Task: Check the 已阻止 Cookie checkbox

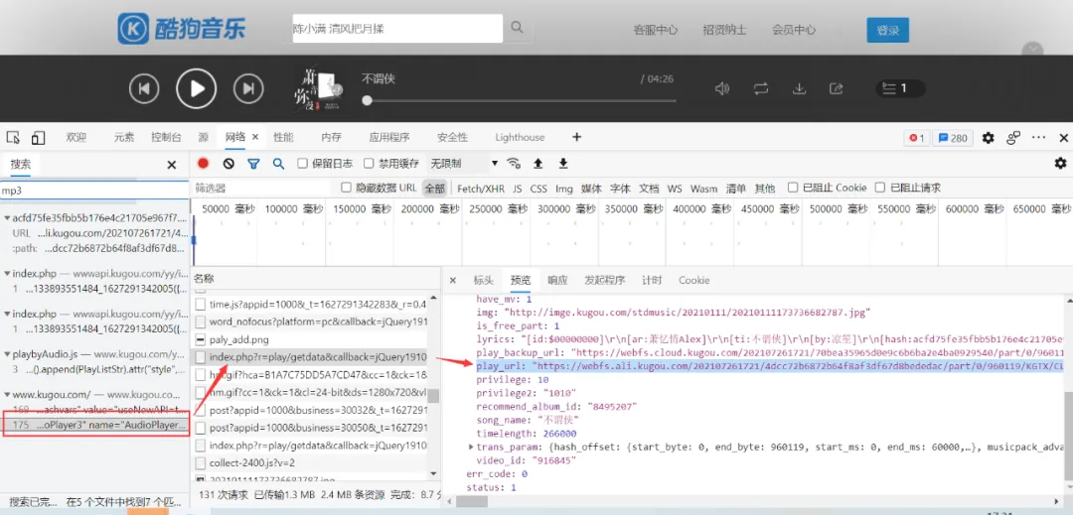Action: (793, 188)
